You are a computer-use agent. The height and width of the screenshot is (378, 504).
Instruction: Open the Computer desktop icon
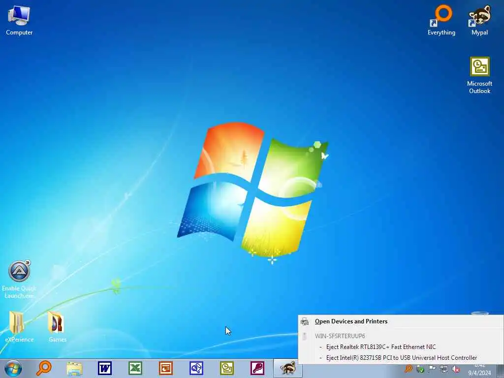tap(19, 20)
